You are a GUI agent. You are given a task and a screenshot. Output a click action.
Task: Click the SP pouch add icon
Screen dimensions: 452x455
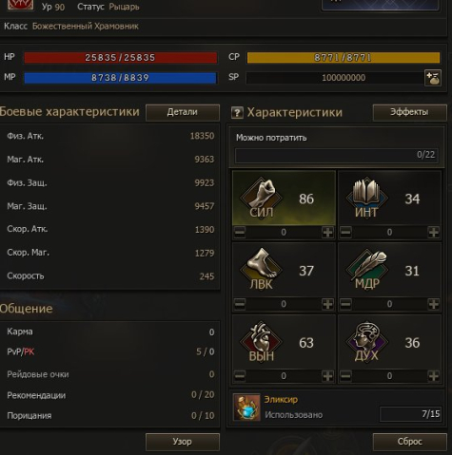(433, 78)
